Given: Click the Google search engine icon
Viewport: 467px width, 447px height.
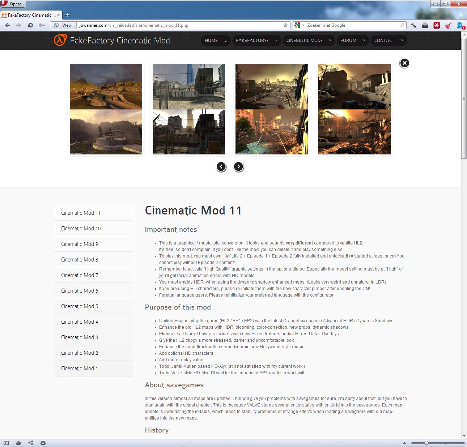Looking at the screenshot, I should coord(297,25).
